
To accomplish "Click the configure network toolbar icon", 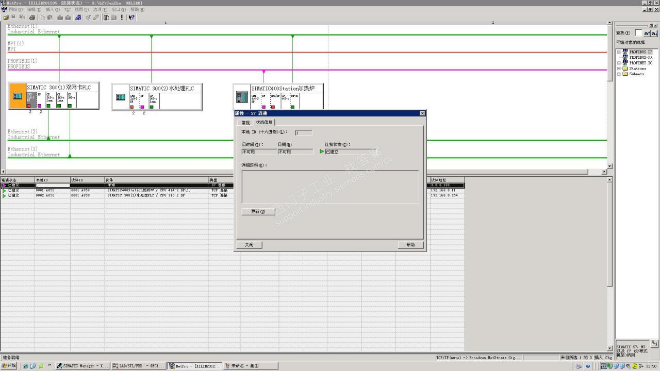I will [x=78, y=17].
